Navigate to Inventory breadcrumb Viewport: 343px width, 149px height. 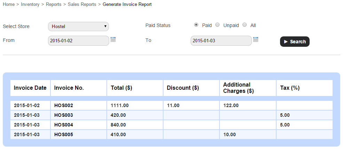coord(31,5)
